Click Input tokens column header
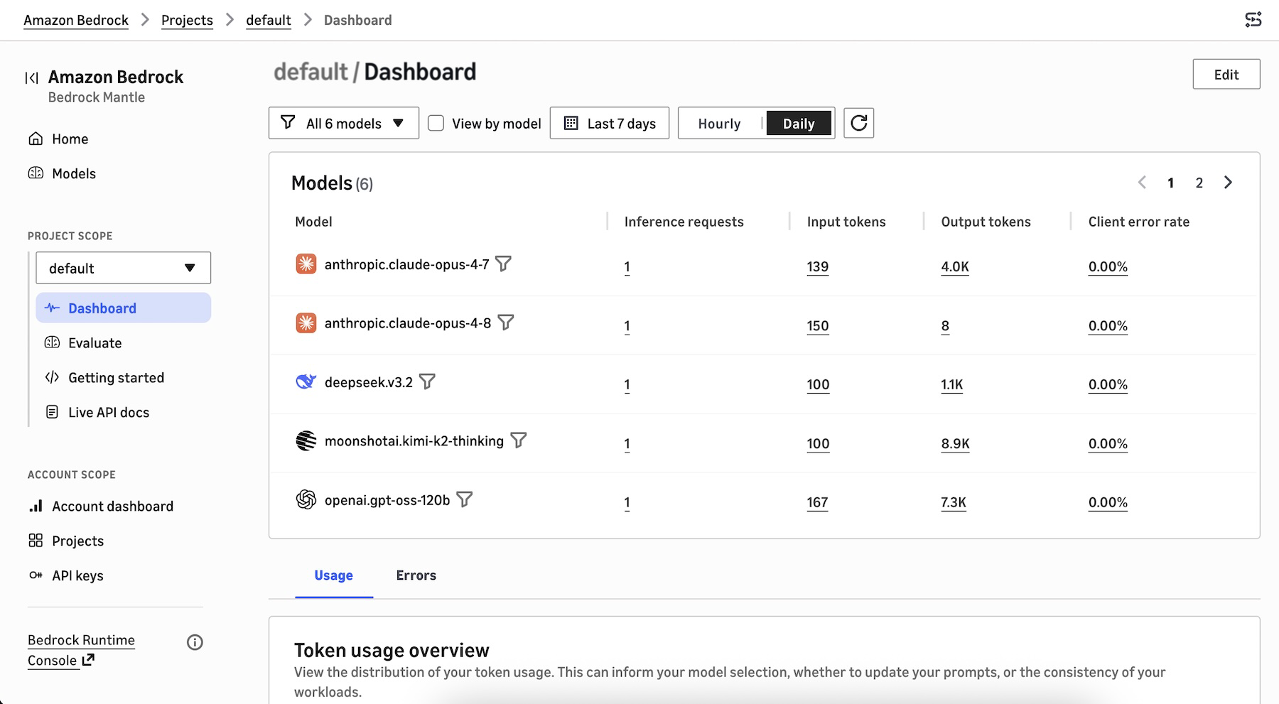The width and height of the screenshot is (1279, 704). coord(846,222)
